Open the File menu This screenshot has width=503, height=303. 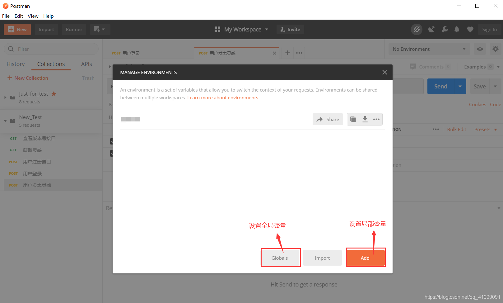click(6, 16)
